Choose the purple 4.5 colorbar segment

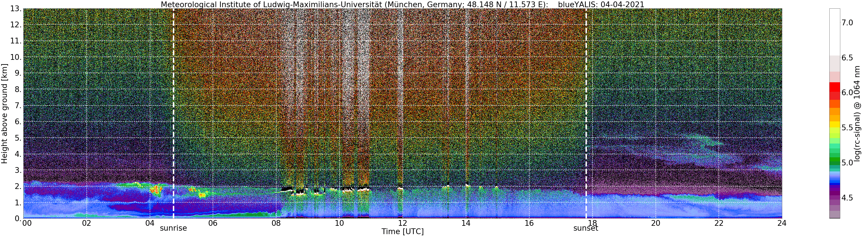(x=834, y=198)
